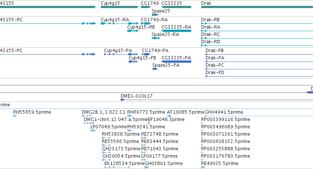Select the Spase25-PA protein glyph

[x=155, y=69]
